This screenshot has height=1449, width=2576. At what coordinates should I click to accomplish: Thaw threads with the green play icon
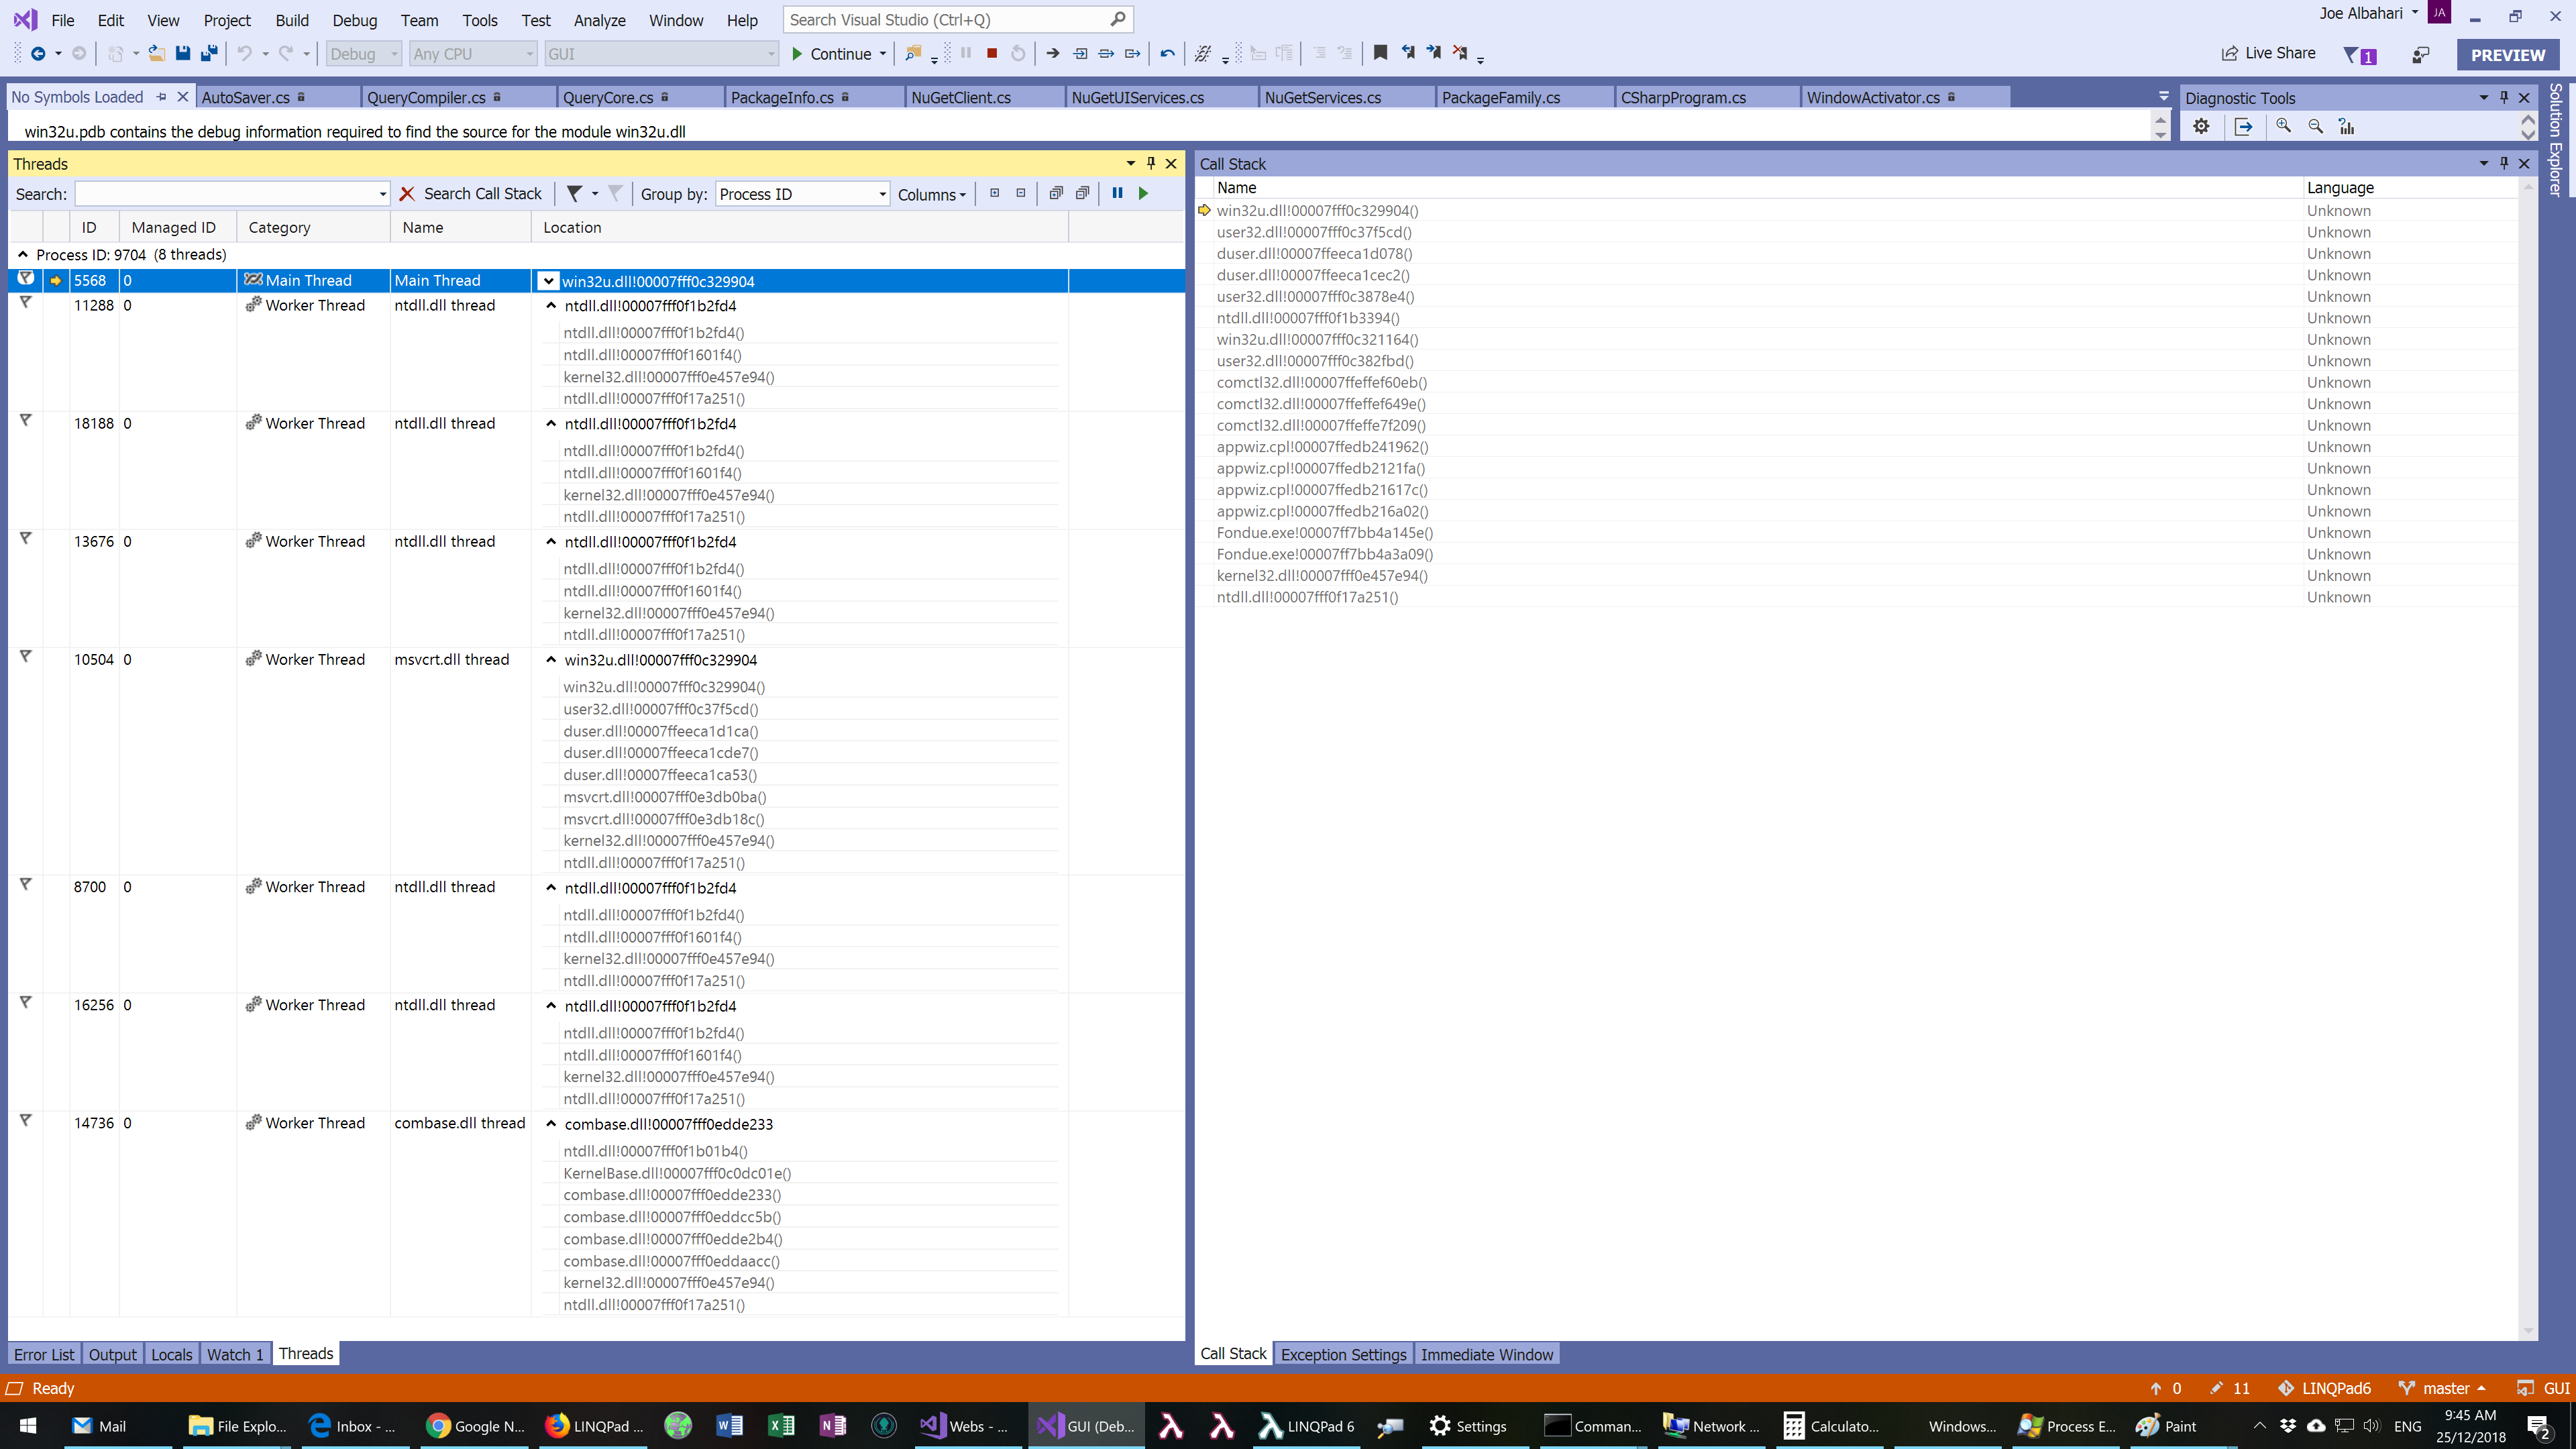(1143, 194)
